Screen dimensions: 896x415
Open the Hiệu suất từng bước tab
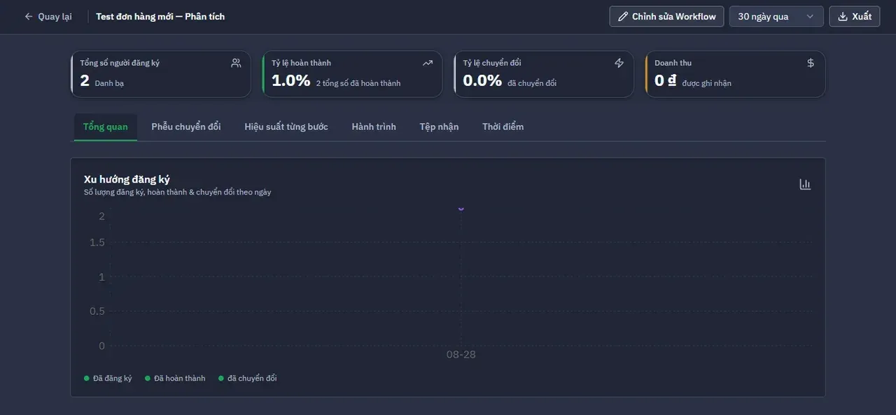286,127
